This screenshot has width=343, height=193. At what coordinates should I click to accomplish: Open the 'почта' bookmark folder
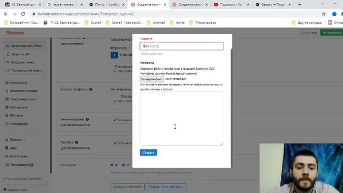[x=177, y=23]
